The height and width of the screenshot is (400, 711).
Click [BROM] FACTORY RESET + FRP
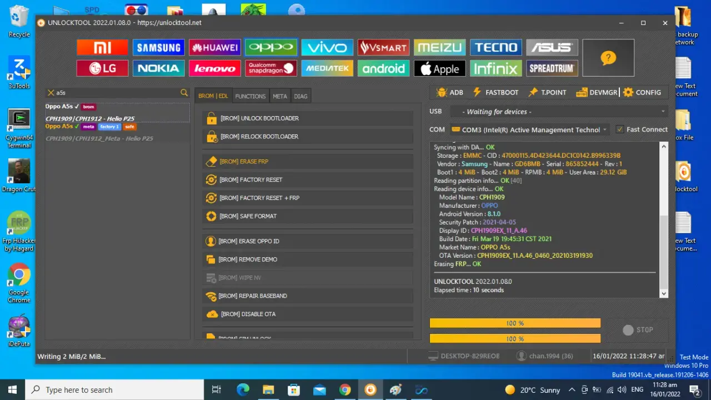click(x=308, y=198)
